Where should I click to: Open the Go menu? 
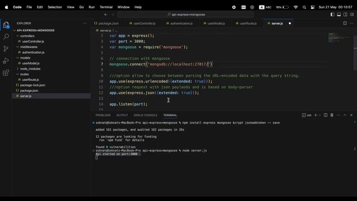pos(81,7)
